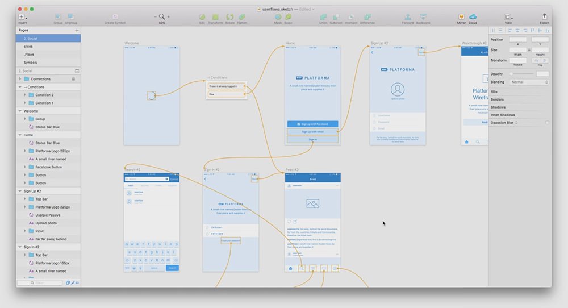
Task: Select the 2. Social page
Action: [48, 39]
